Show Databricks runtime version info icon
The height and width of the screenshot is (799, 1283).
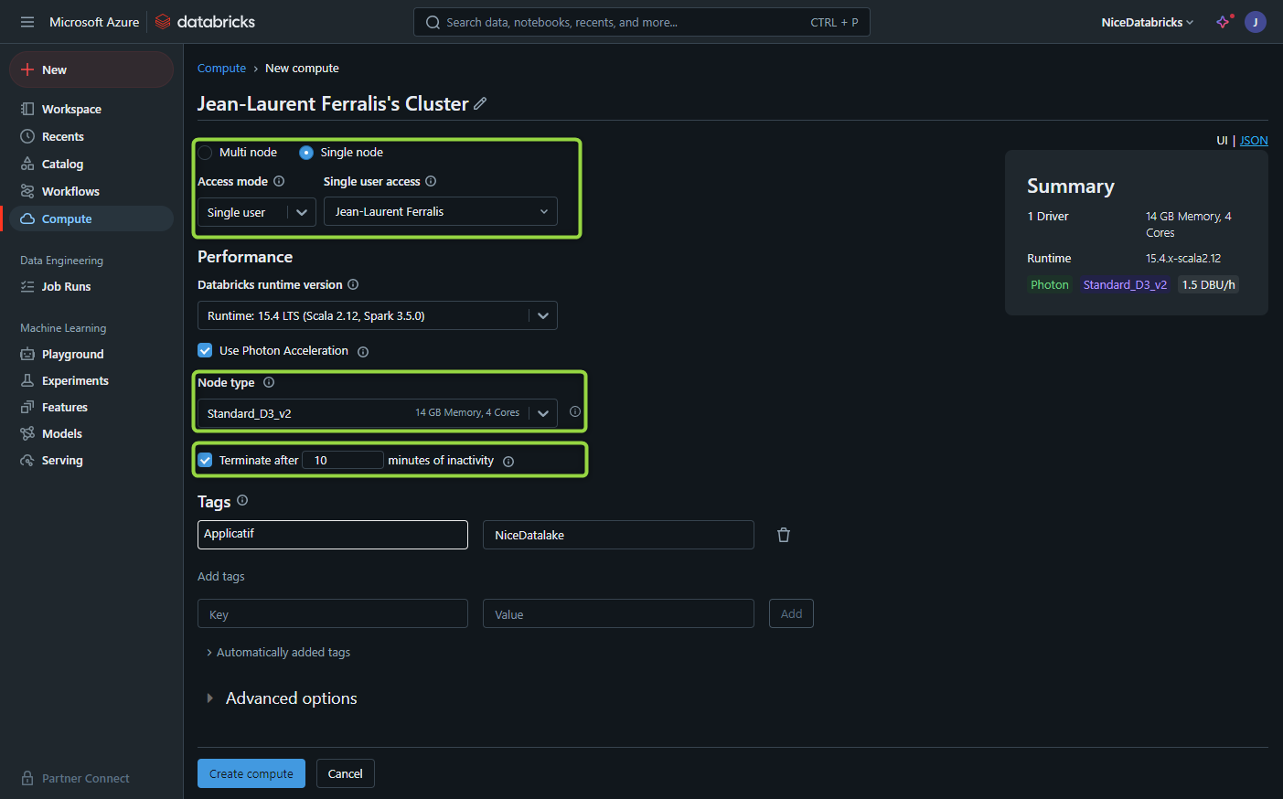(x=353, y=284)
